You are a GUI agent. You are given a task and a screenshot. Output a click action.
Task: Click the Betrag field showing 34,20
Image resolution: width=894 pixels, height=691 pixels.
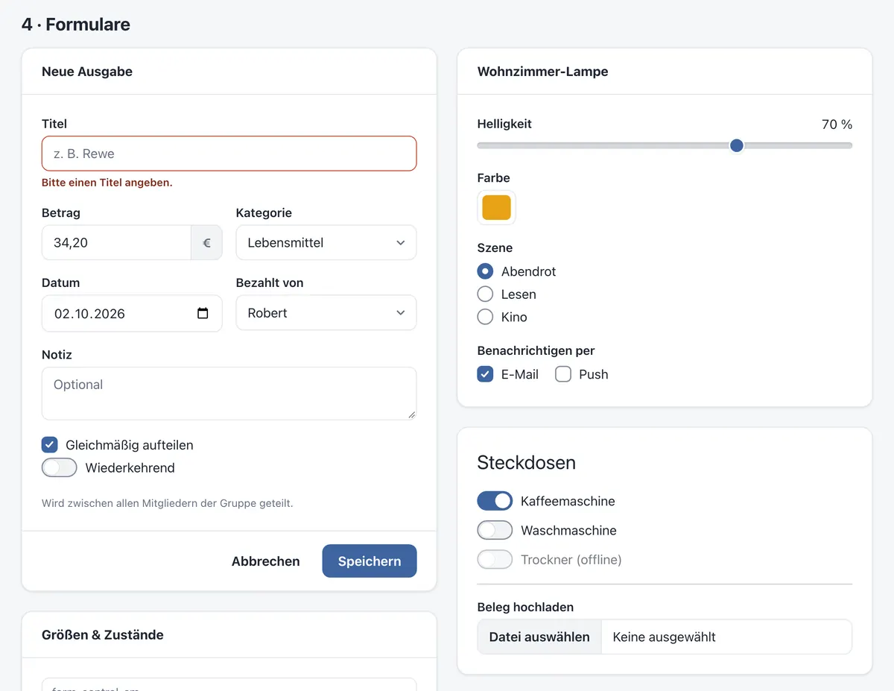coord(116,242)
